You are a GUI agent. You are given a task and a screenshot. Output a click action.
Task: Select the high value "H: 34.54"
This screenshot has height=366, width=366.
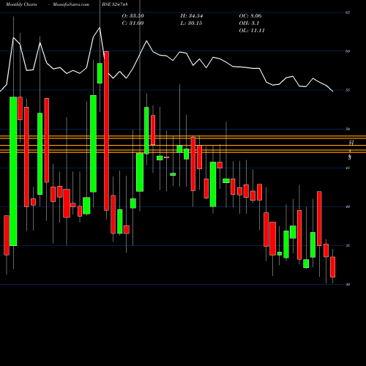pos(192,16)
